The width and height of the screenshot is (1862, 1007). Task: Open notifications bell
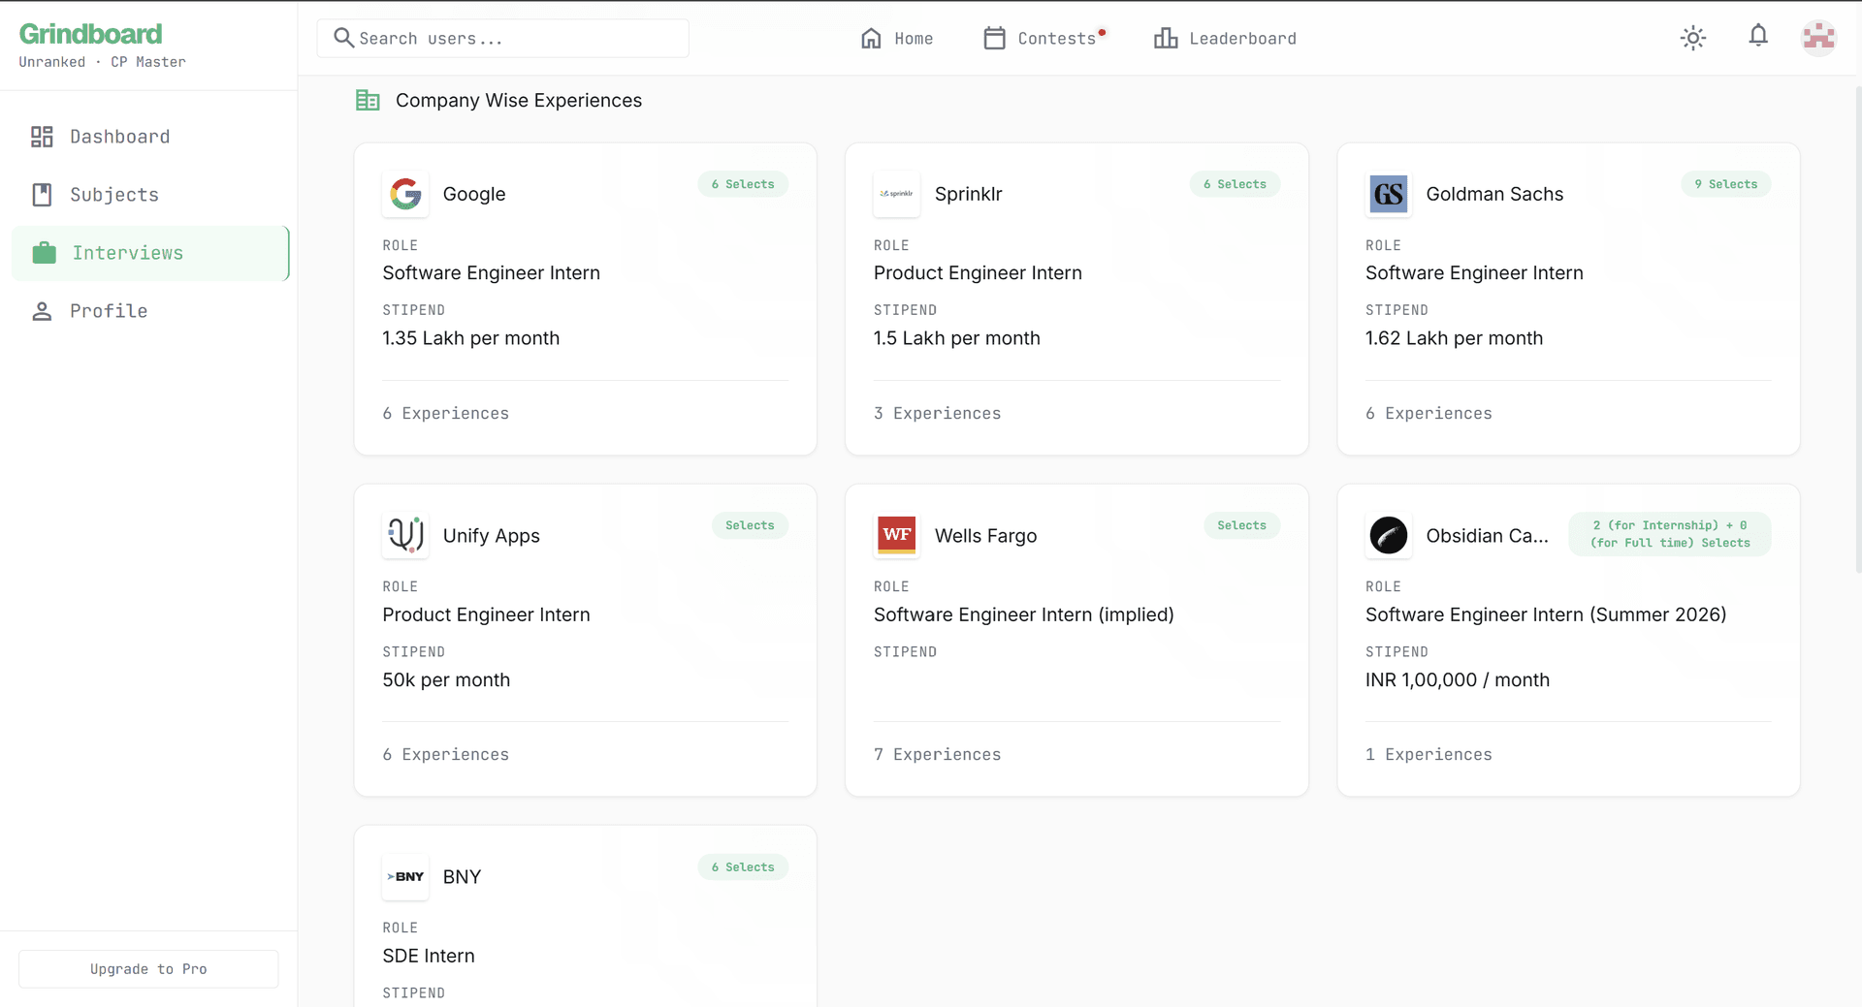point(1758,36)
